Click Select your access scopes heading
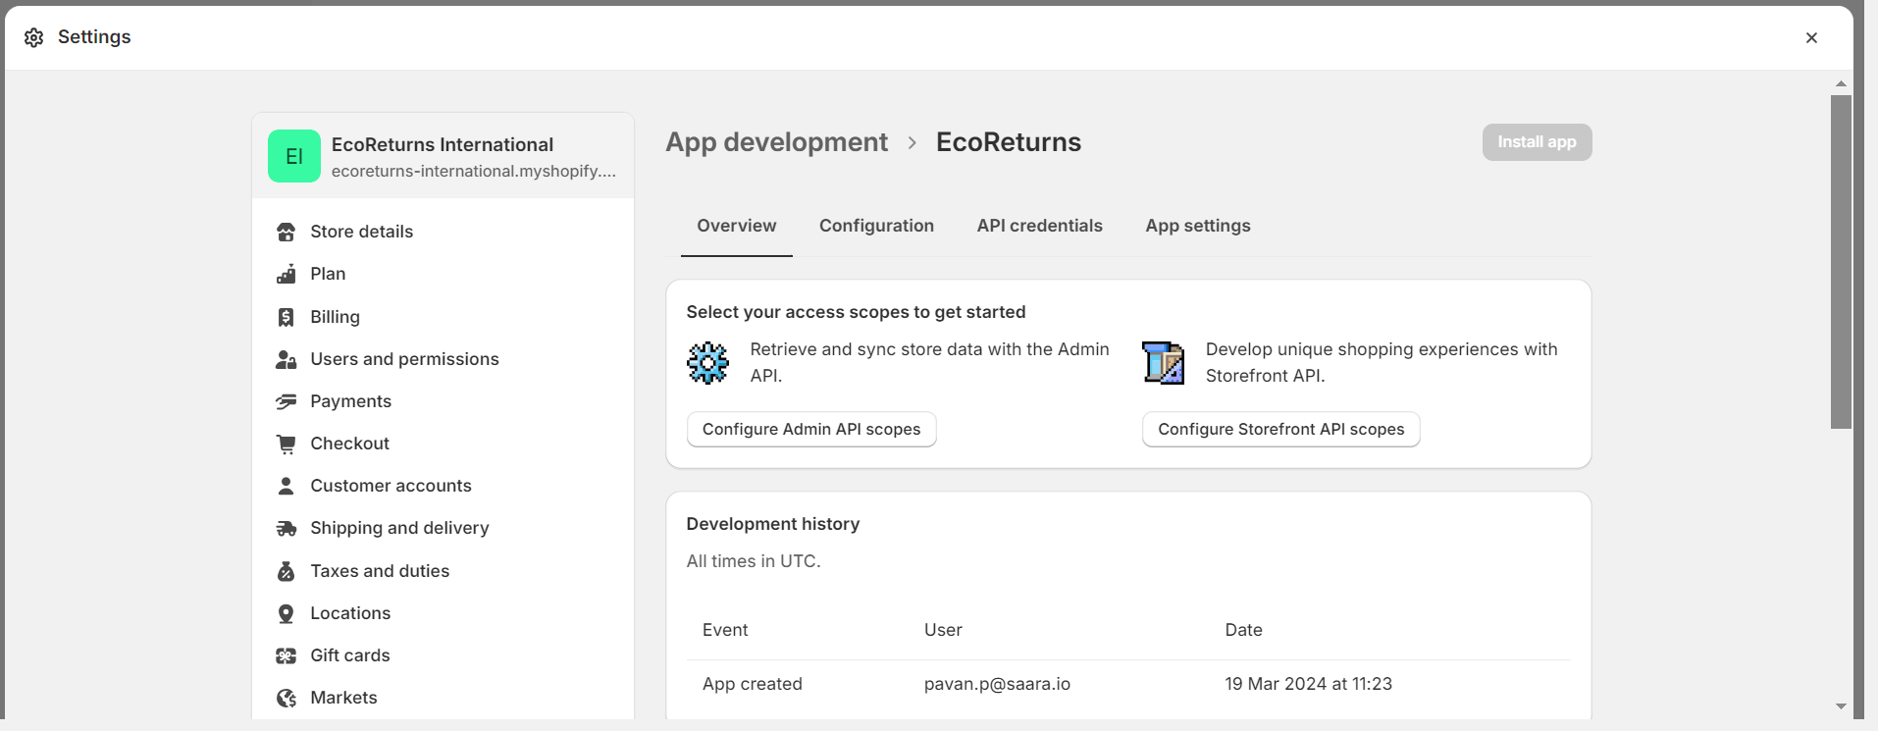 (x=856, y=312)
